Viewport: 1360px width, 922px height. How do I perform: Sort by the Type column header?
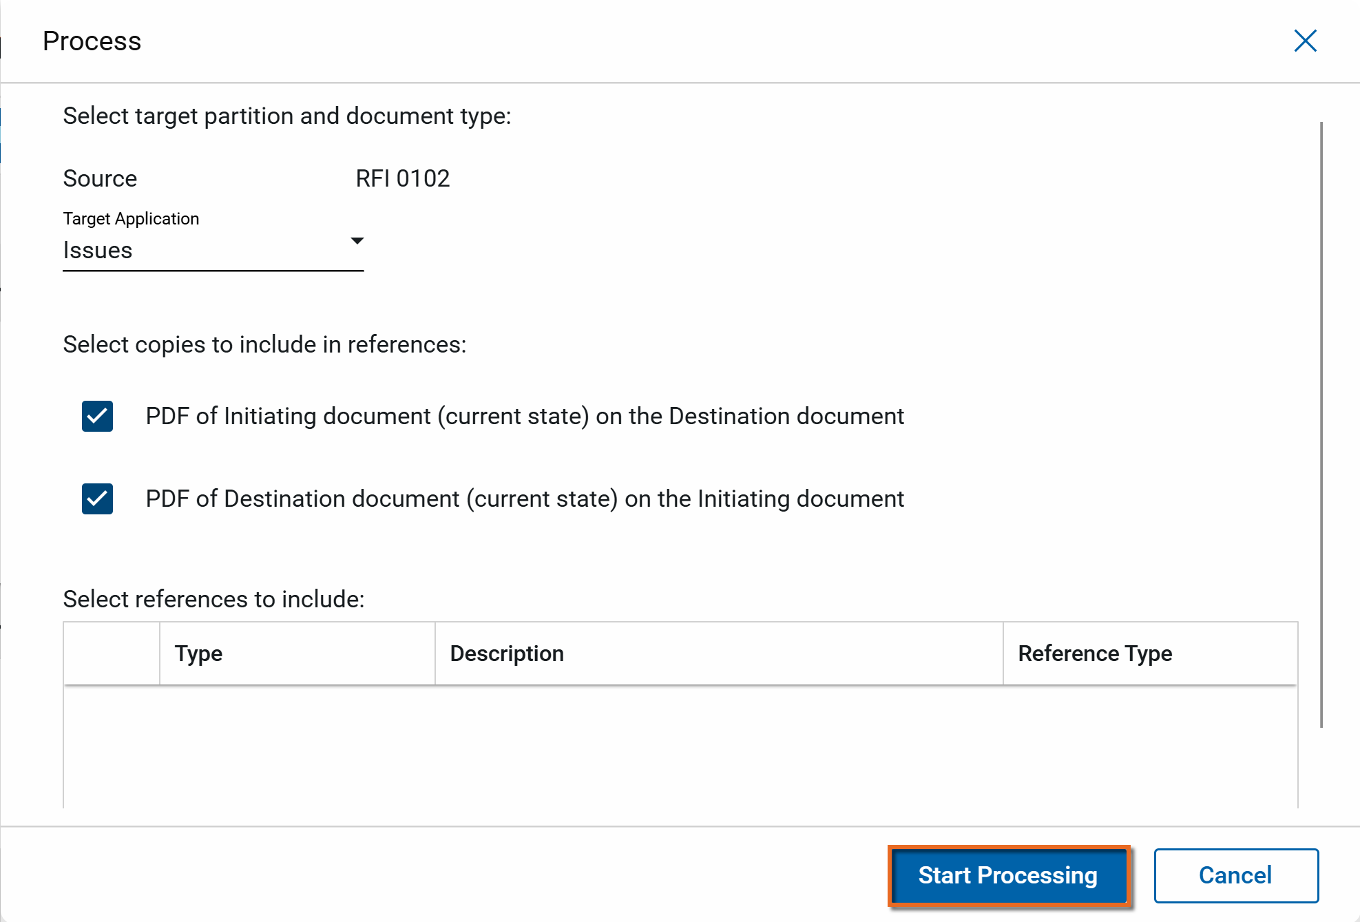[x=198, y=653]
